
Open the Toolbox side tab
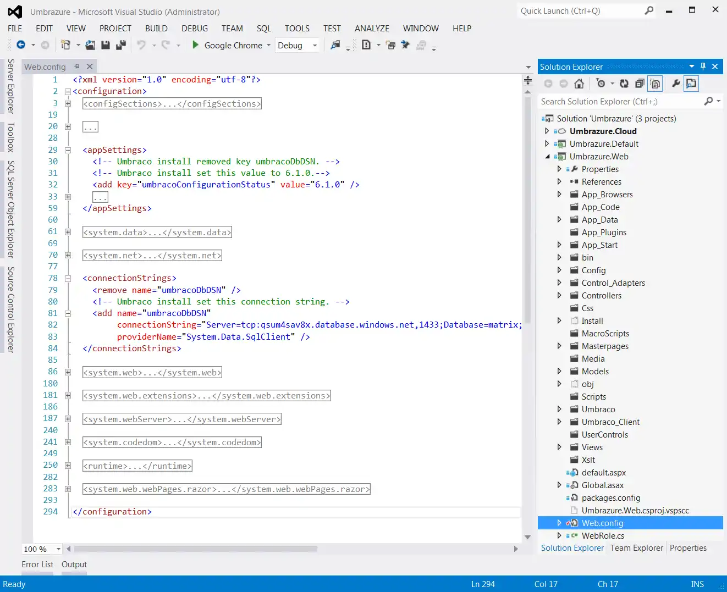(10, 137)
